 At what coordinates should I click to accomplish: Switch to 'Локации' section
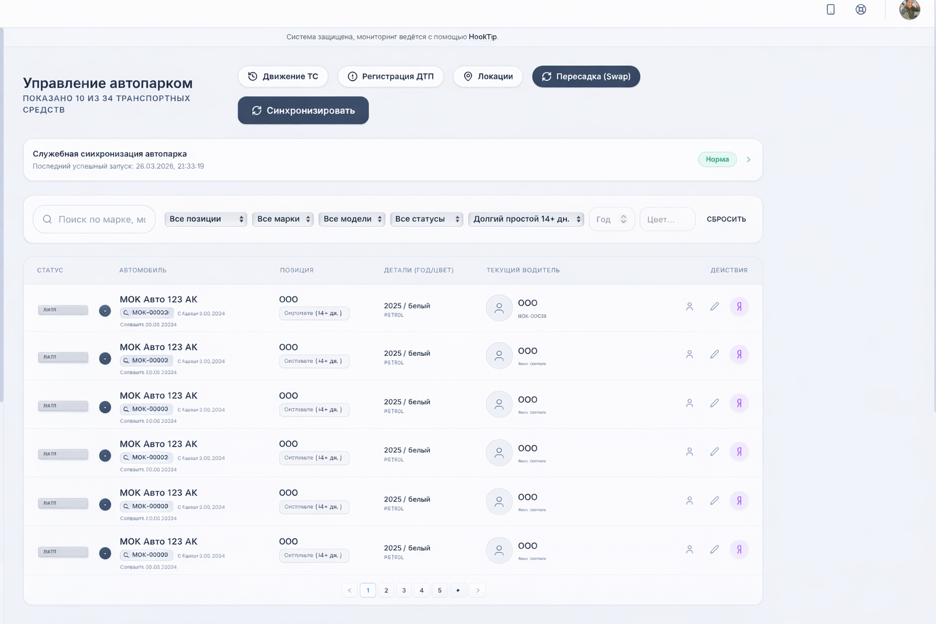click(x=487, y=77)
